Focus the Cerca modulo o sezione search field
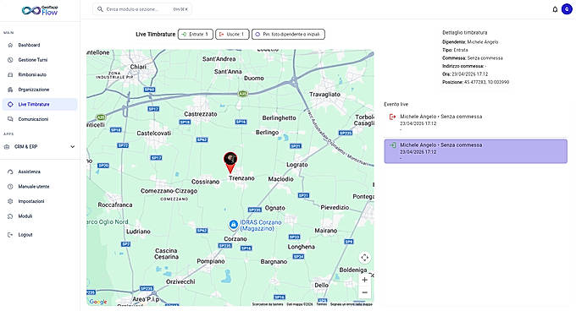 click(141, 9)
